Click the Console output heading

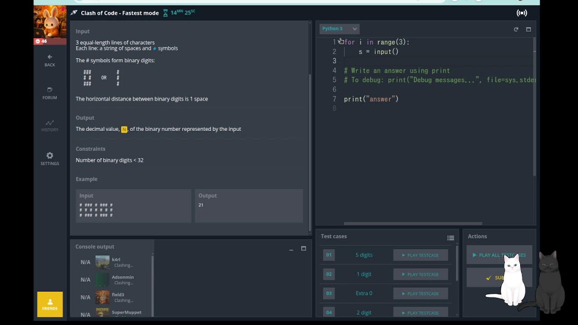pos(95,247)
